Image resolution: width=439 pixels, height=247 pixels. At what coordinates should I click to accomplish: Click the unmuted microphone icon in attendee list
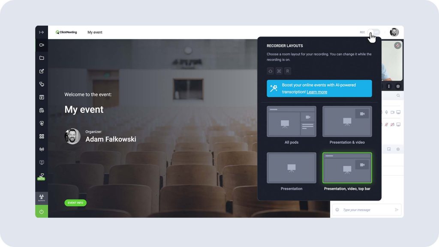(386, 112)
